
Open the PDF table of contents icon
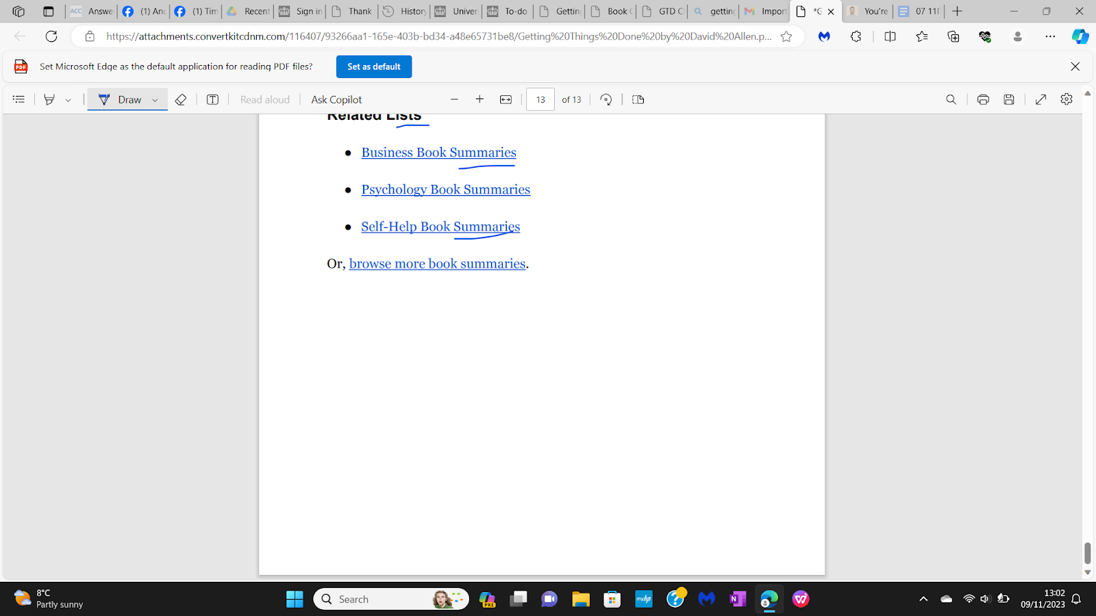point(18,99)
